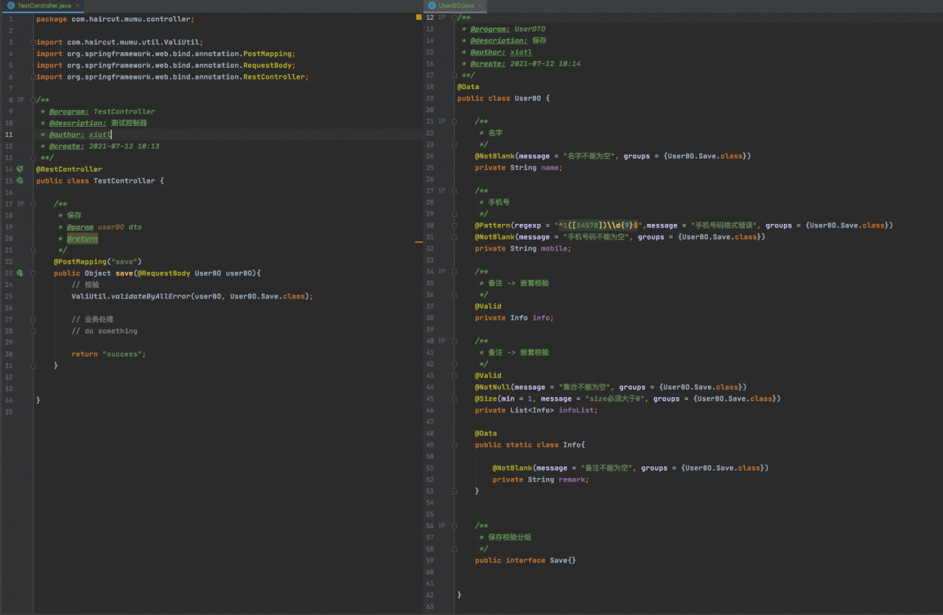The width and height of the screenshot is (943, 615).
Task: Click the @Data annotation above class UserBO
Action: click(468, 87)
